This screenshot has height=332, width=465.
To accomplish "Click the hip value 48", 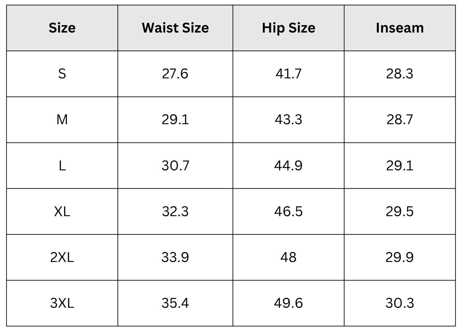I will click(x=289, y=257).
